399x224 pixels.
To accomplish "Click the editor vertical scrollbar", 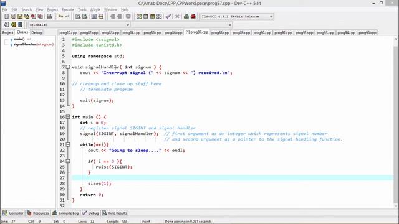I will pyautogui.click(x=396, y=122).
